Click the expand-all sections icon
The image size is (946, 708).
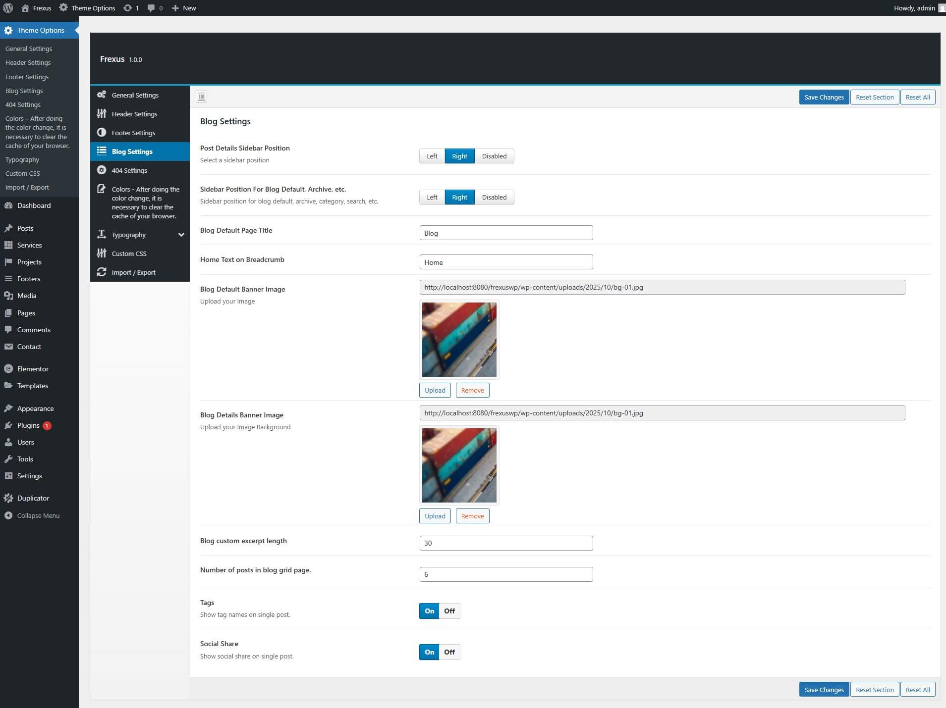[201, 97]
